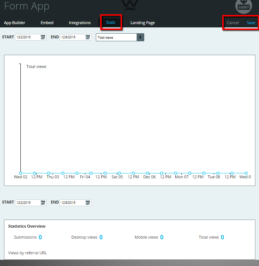Select the Stats tab
Viewport: 259px width, 266px height.
point(111,22)
